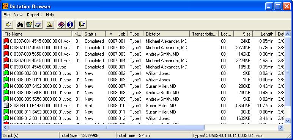Image resolution: width=293 pixels, height=140 pixels.
Task: Click green flag icon of job 0308-003
Action: click(x=6, y=80)
